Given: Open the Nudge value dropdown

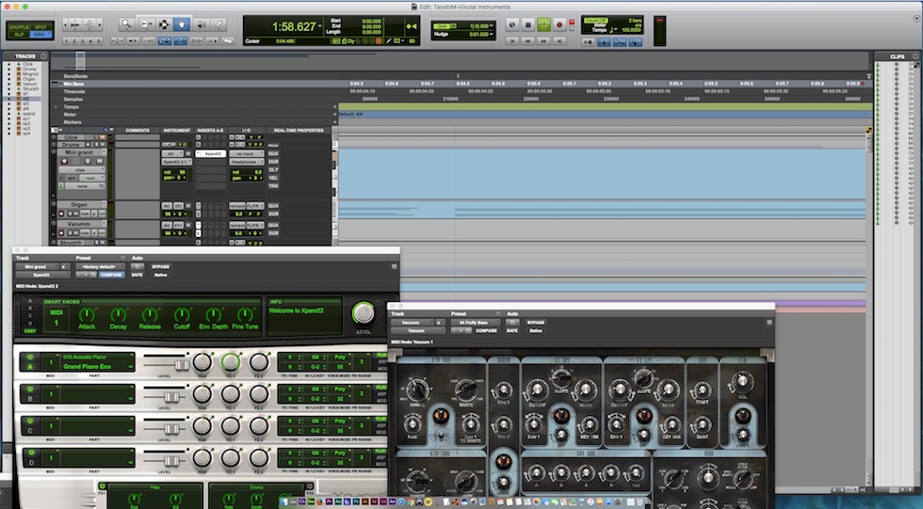Looking at the screenshot, I should (491, 34).
